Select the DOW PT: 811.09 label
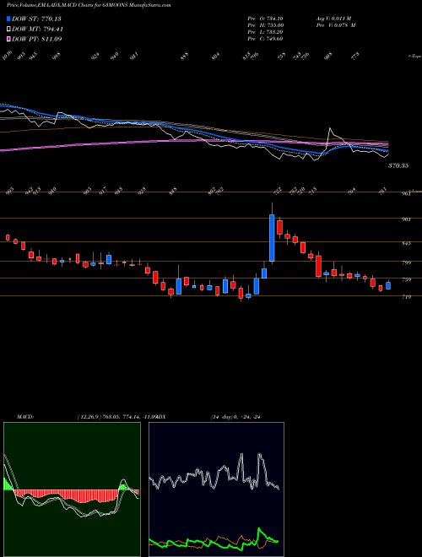Screen dimensions: 422x557 click(x=37, y=39)
